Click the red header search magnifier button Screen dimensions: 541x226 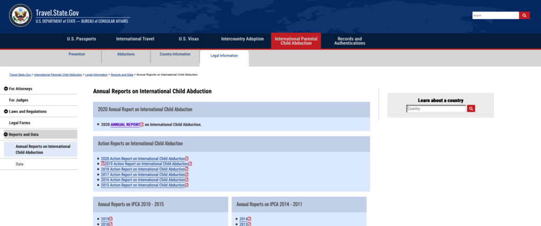524,15
